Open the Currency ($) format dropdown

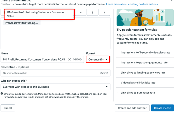point(98,60)
